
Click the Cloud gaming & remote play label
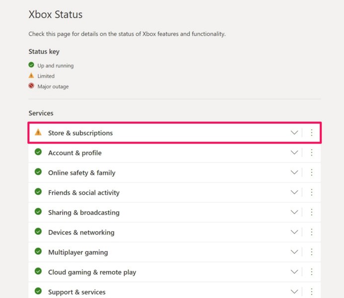[x=92, y=272]
